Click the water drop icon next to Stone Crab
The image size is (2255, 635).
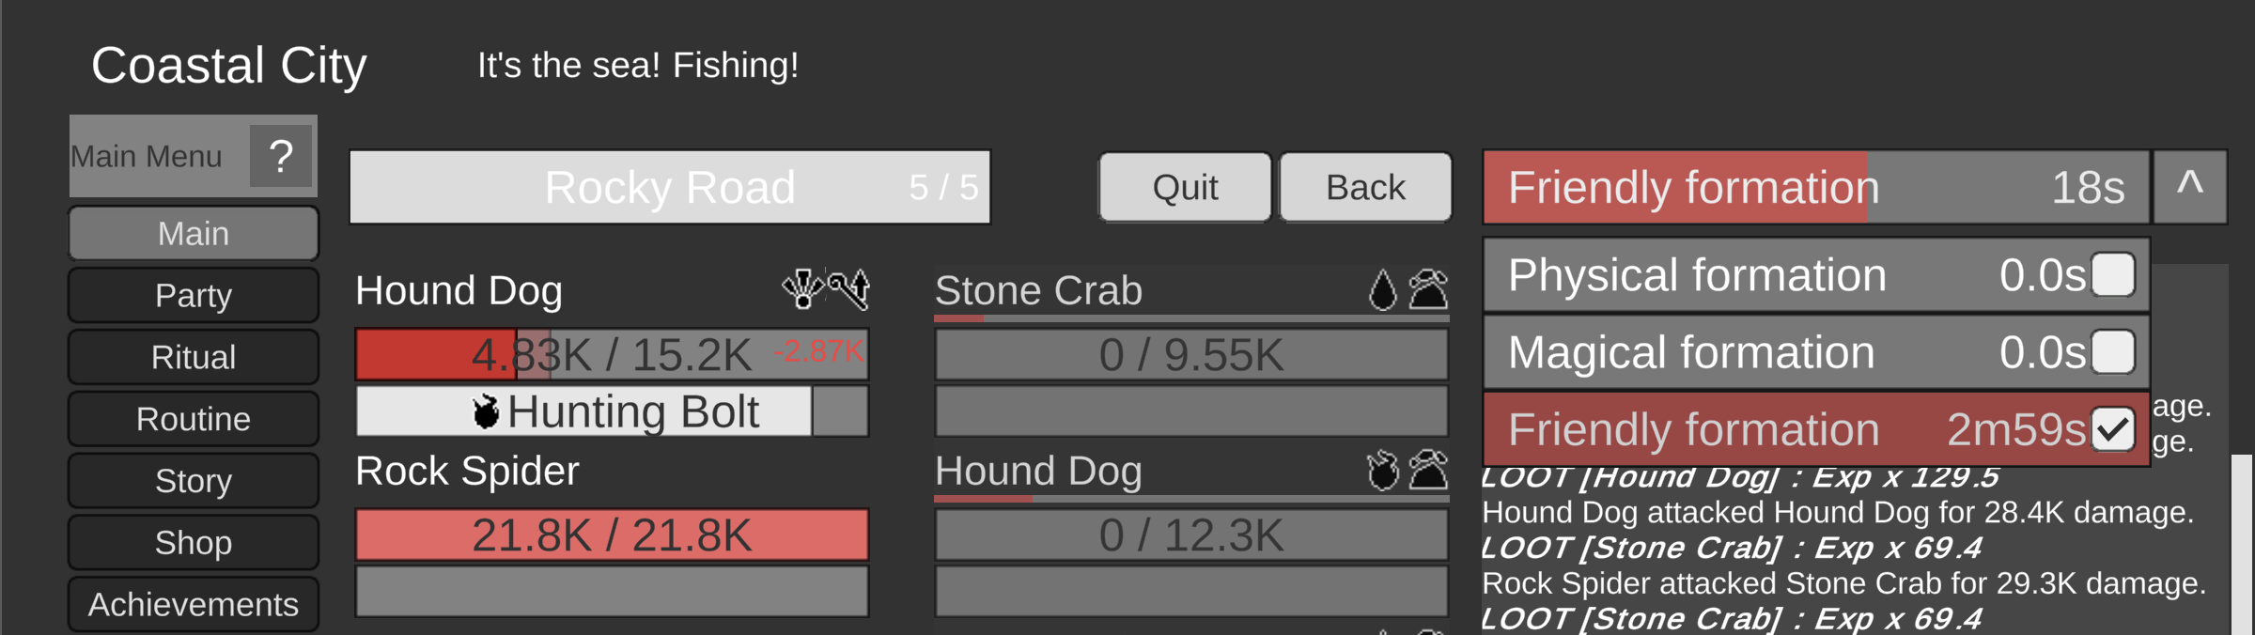(x=1382, y=290)
